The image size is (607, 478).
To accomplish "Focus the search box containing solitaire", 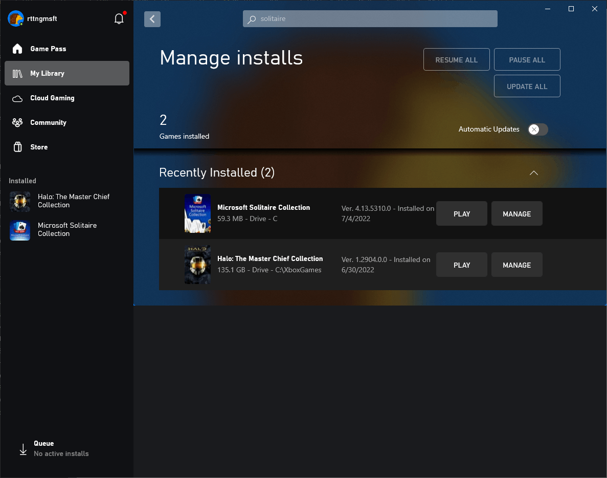I will 370,18.
